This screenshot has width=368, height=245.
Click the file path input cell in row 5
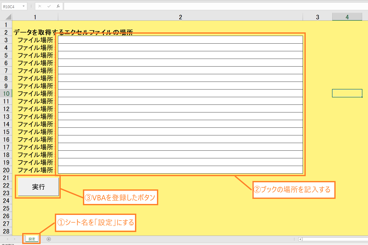pos(180,55)
